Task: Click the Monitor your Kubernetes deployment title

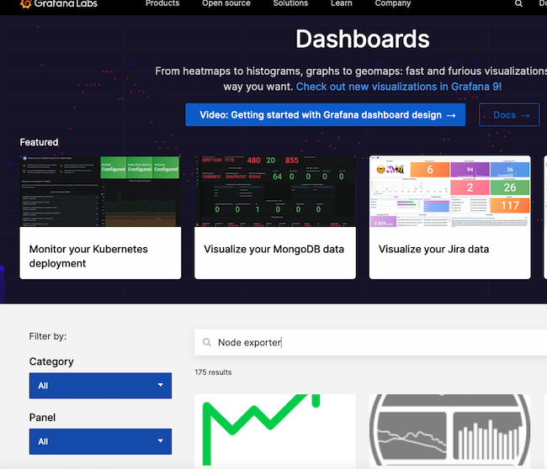Action: 88,256
